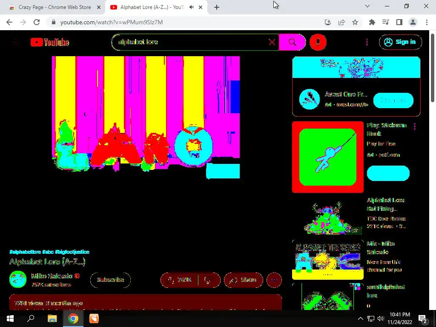Open Mike Salcedo channel avatar

point(18,279)
